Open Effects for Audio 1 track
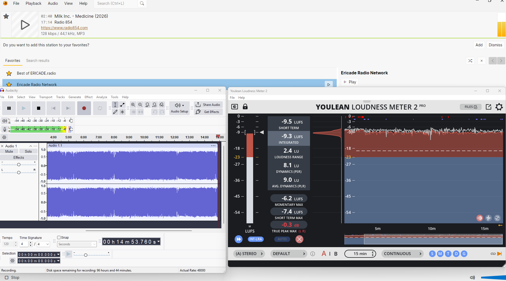Screen dimensions: 506x281 coord(19,157)
